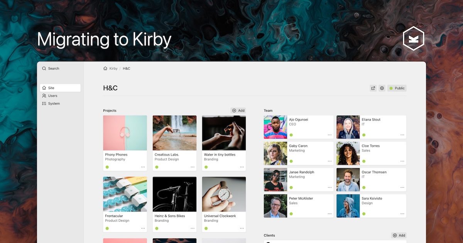Viewport: 463px width, 243px height.
Task: Click the plus icon on Projects Add button
Action: 233,110
